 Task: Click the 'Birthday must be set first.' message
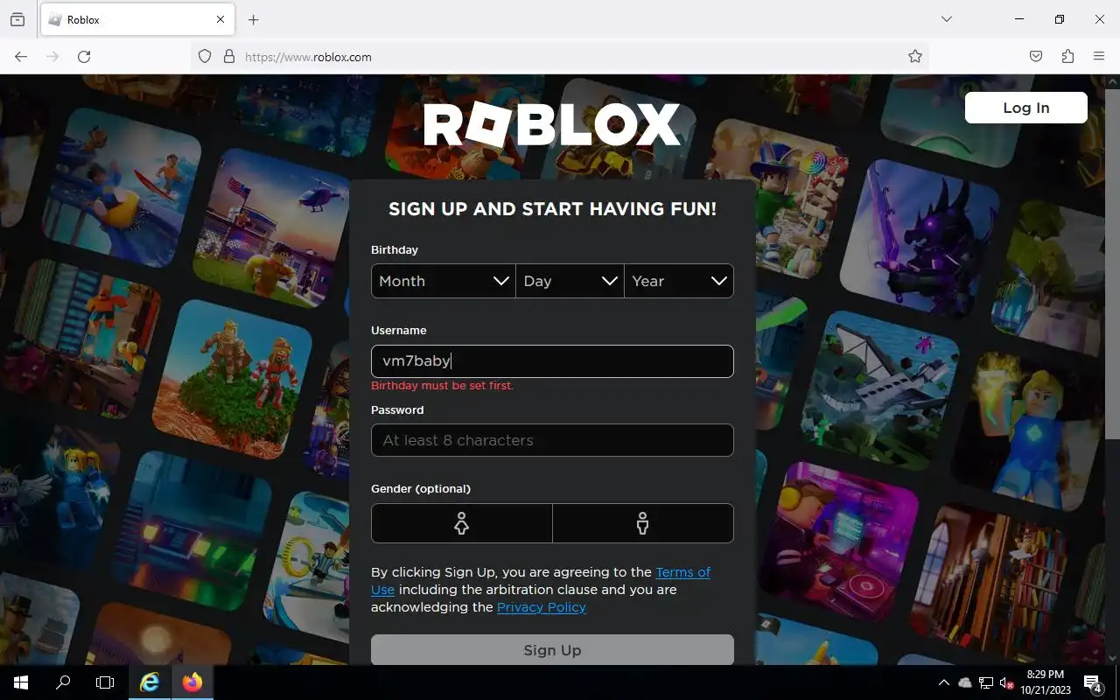point(443,386)
